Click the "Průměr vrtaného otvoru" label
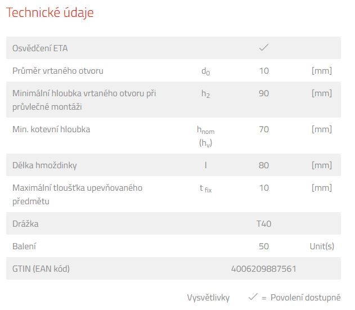Viewport: 355px width, 310px height. (58, 71)
